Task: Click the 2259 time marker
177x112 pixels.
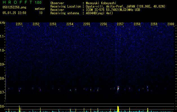Action: (x=154, y=24)
